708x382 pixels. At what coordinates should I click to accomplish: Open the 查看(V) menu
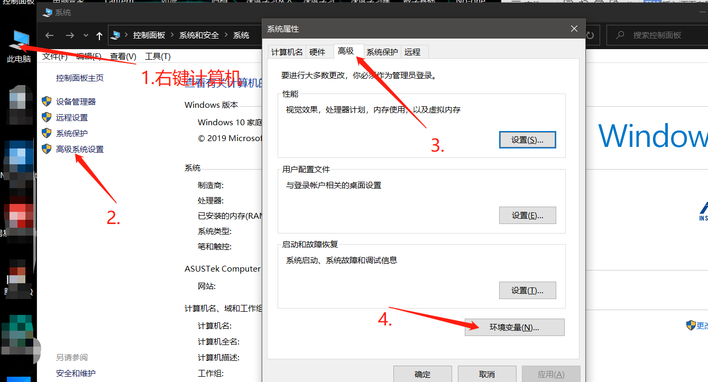[x=123, y=57]
